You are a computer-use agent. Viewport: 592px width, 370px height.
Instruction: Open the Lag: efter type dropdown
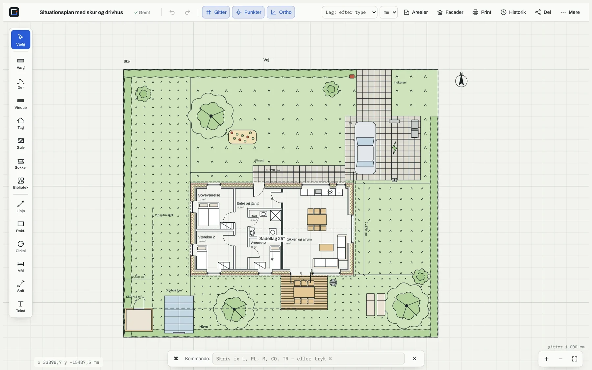pyautogui.click(x=350, y=12)
